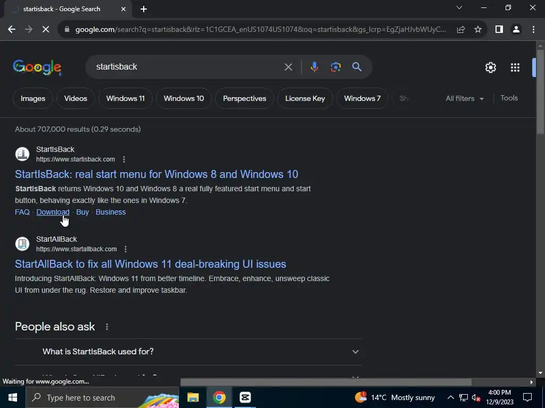
Task: Open the notification center
Action: pyautogui.click(x=527, y=397)
